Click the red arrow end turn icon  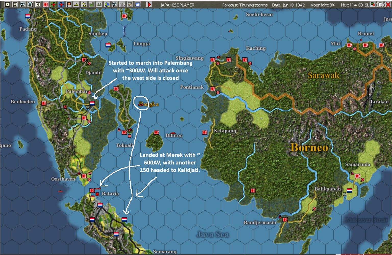(x=149, y=4)
